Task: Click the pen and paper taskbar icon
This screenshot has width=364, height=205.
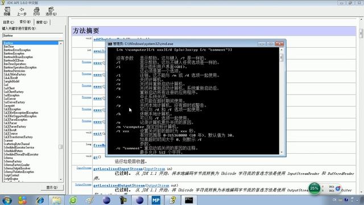Action: click(90, 200)
